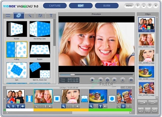
Task: Click the scissors split clip icon
Action: [123, 80]
